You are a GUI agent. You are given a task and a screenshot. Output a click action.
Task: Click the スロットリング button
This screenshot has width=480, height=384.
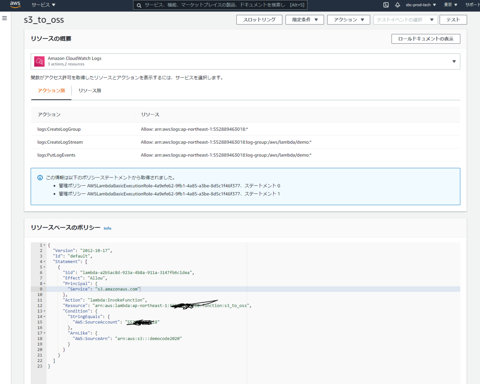tap(259, 20)
